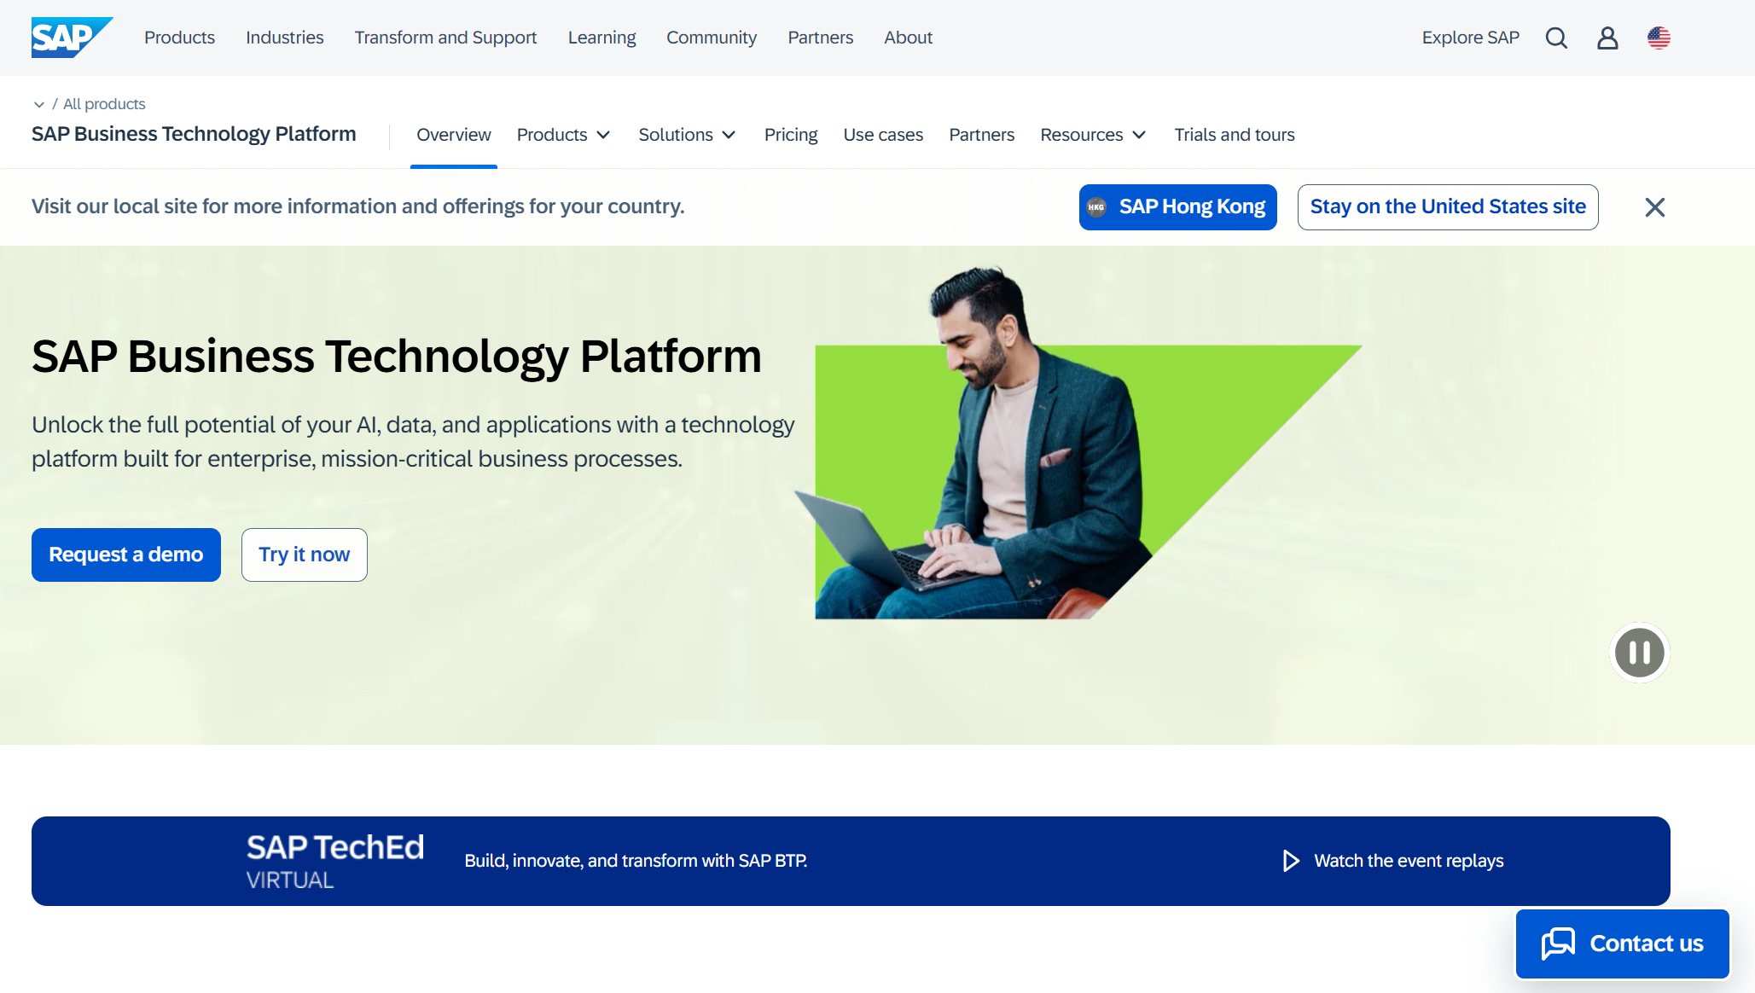The width and height of the screenshot is (1755, 993).
Task: Expand the Resources dropdown
Action: coord(1092,135)
